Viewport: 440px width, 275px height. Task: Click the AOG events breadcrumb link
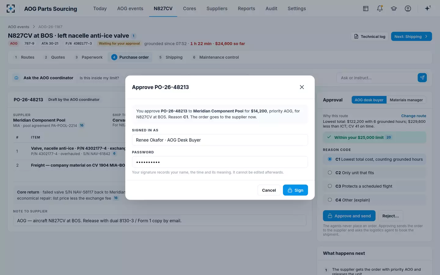point(19,27)
